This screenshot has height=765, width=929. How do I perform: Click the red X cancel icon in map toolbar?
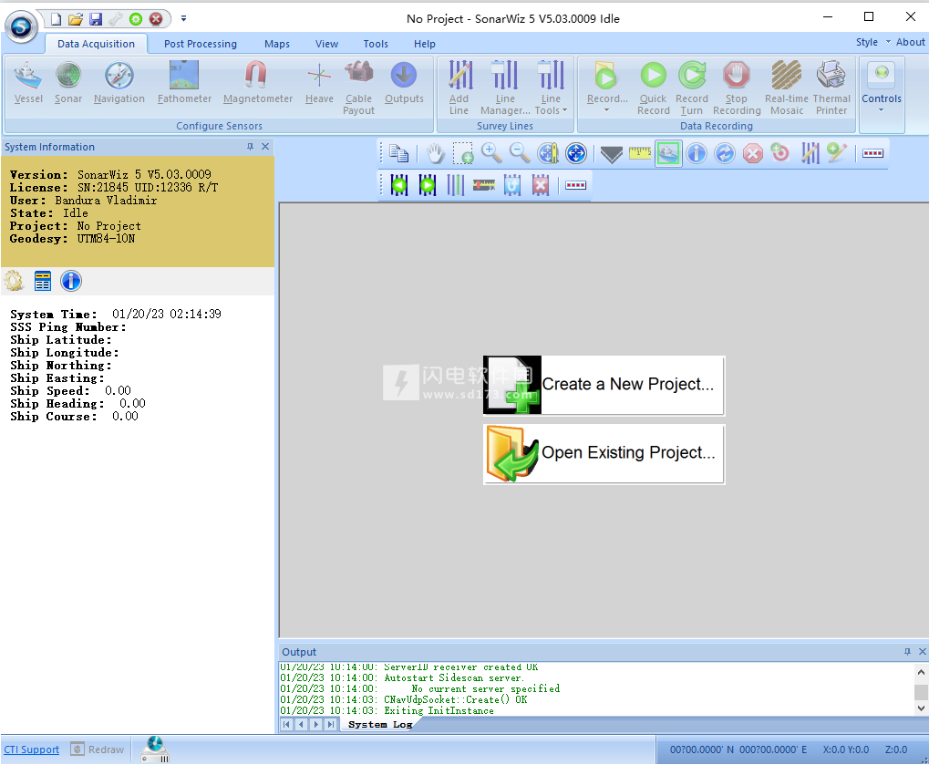tap(752, 153)
